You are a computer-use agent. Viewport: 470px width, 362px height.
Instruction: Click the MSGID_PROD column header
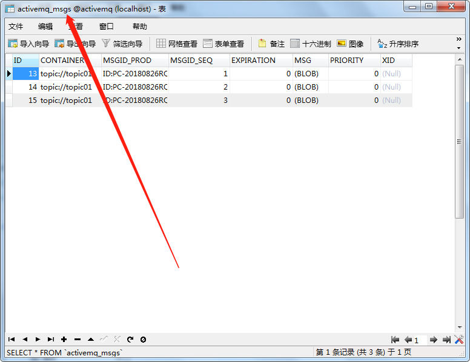pyautogui.click(x=135, y=61)
